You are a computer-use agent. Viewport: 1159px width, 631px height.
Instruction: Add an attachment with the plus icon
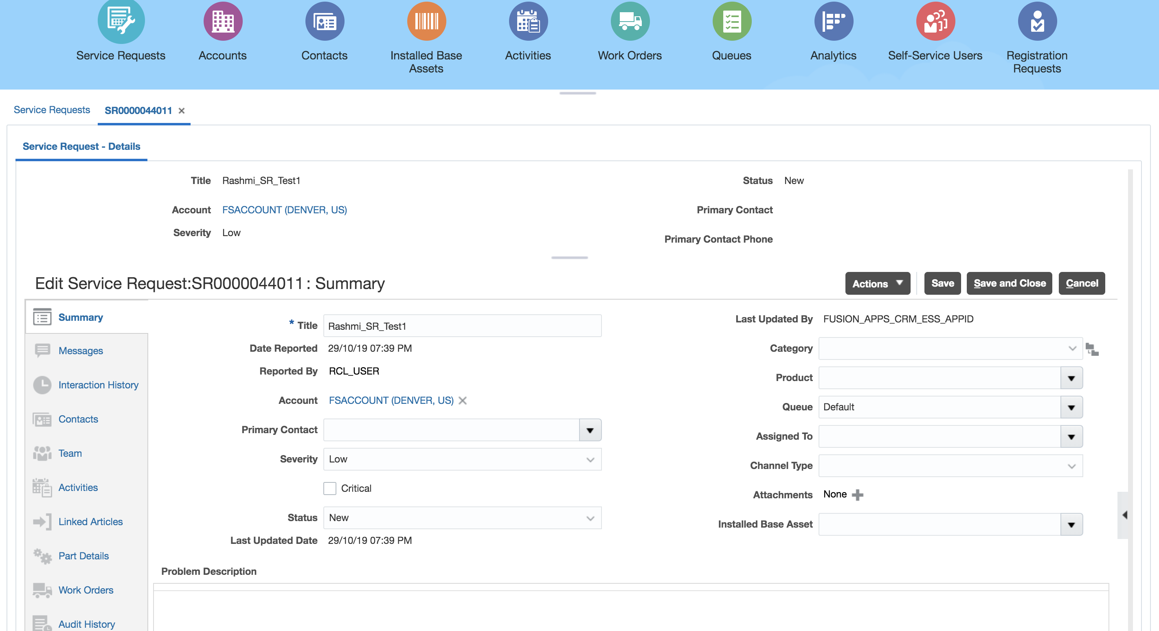click(x=858, y=495)
